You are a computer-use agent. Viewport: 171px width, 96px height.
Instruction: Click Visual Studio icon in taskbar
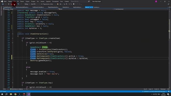[29, 94]
